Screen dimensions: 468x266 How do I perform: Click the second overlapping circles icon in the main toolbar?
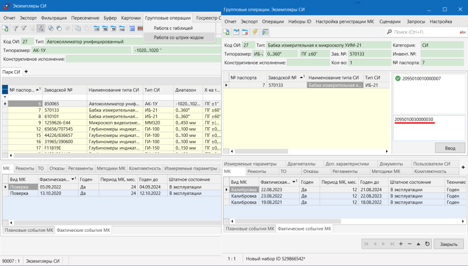click(59, 28)
